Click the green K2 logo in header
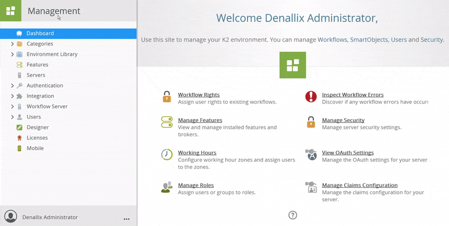 click(10, 11)
